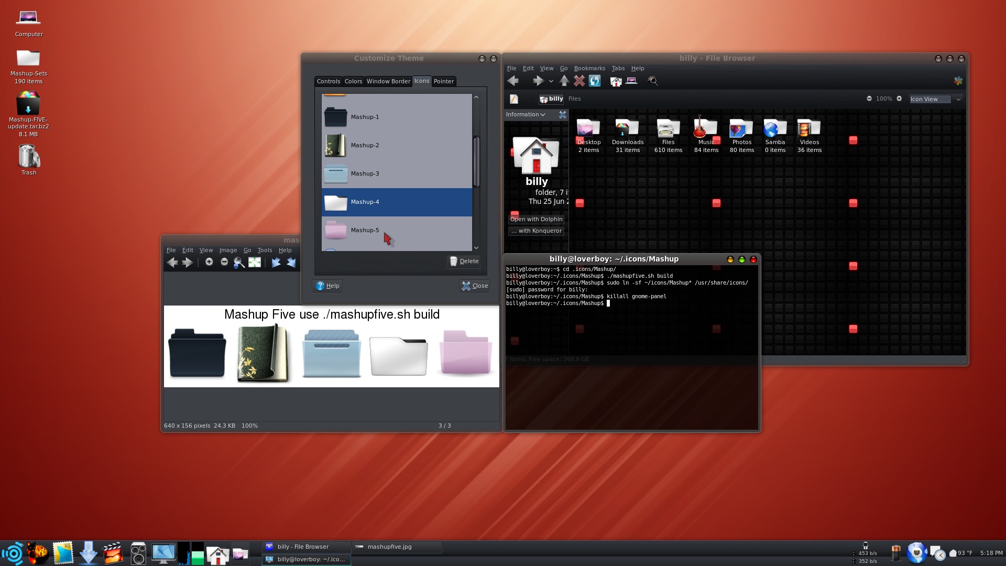Close the Customize Theme dialog via Close button
Screen dimensions: 1006x566
(x=474, y=286)
